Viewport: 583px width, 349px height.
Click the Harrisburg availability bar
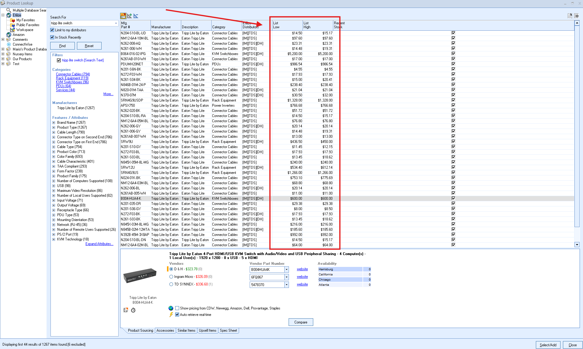(x=340, y=269)
